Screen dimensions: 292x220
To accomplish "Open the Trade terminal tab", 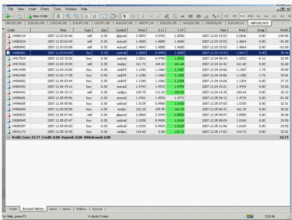I will 13,209.
